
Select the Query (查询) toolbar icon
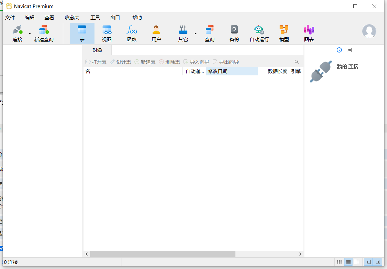210,30
